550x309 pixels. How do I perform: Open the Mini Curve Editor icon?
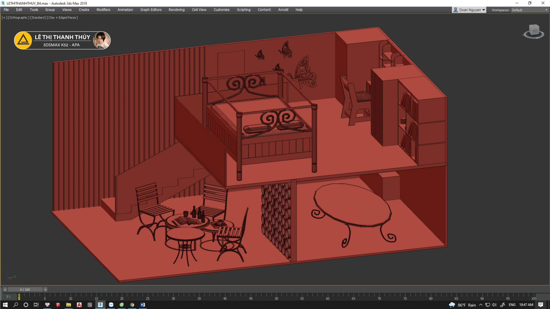(9, 297)
